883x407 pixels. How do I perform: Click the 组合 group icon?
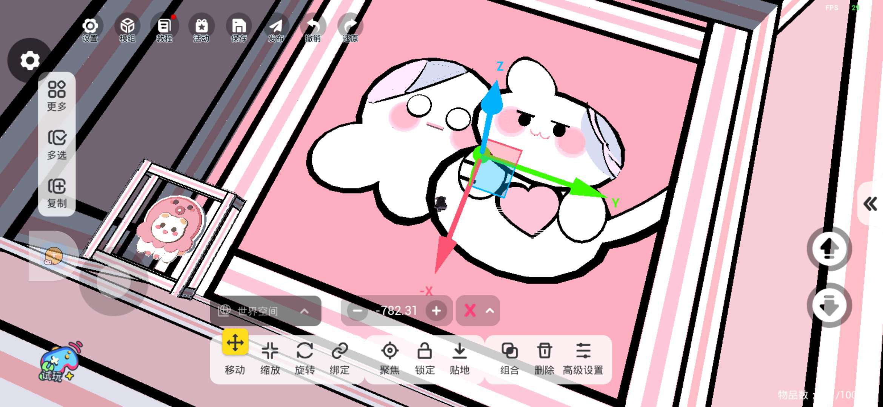point(509,351)
